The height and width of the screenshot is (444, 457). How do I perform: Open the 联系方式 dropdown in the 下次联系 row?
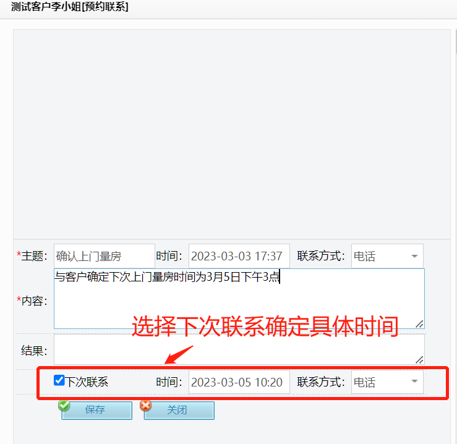click(387, 382)
